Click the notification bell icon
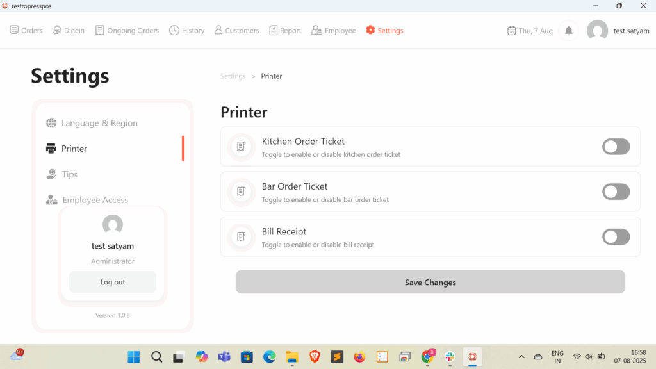The width and height of the screenshot is (656, 369). coord(568,31)
